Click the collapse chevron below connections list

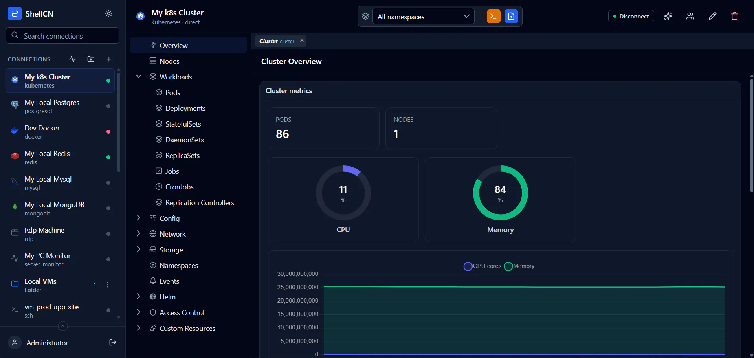coord(63,326)
